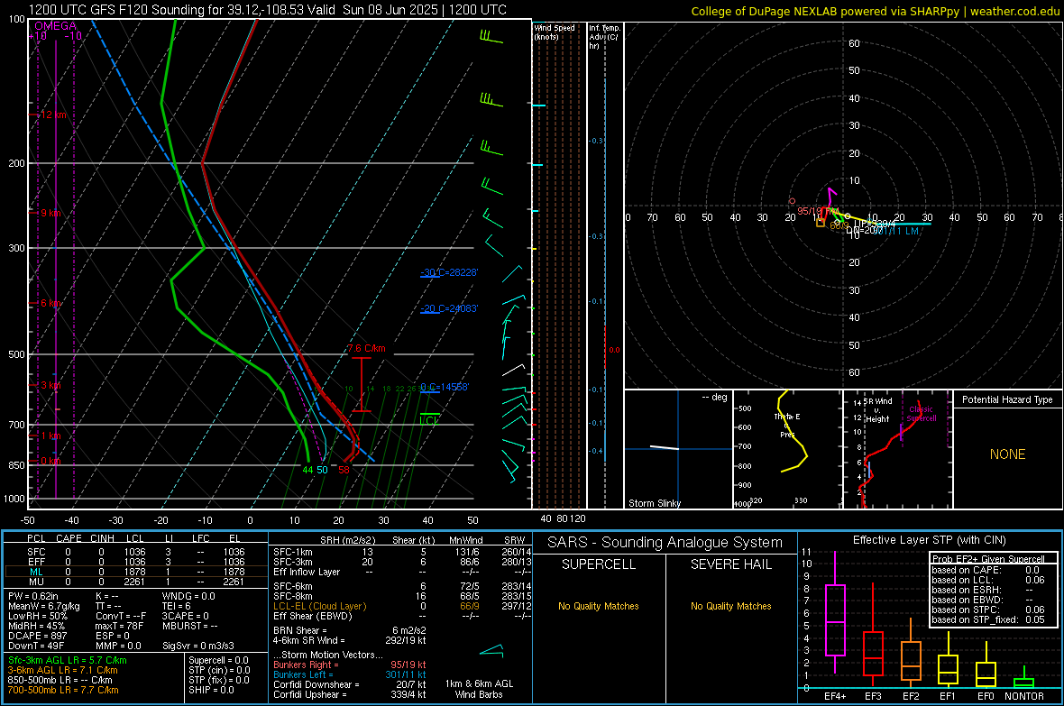Image resolution: width=1064 pixels, height=706 pixels.
Task: Select the Wind Speed (knots) header
Action: click(555, 32)
